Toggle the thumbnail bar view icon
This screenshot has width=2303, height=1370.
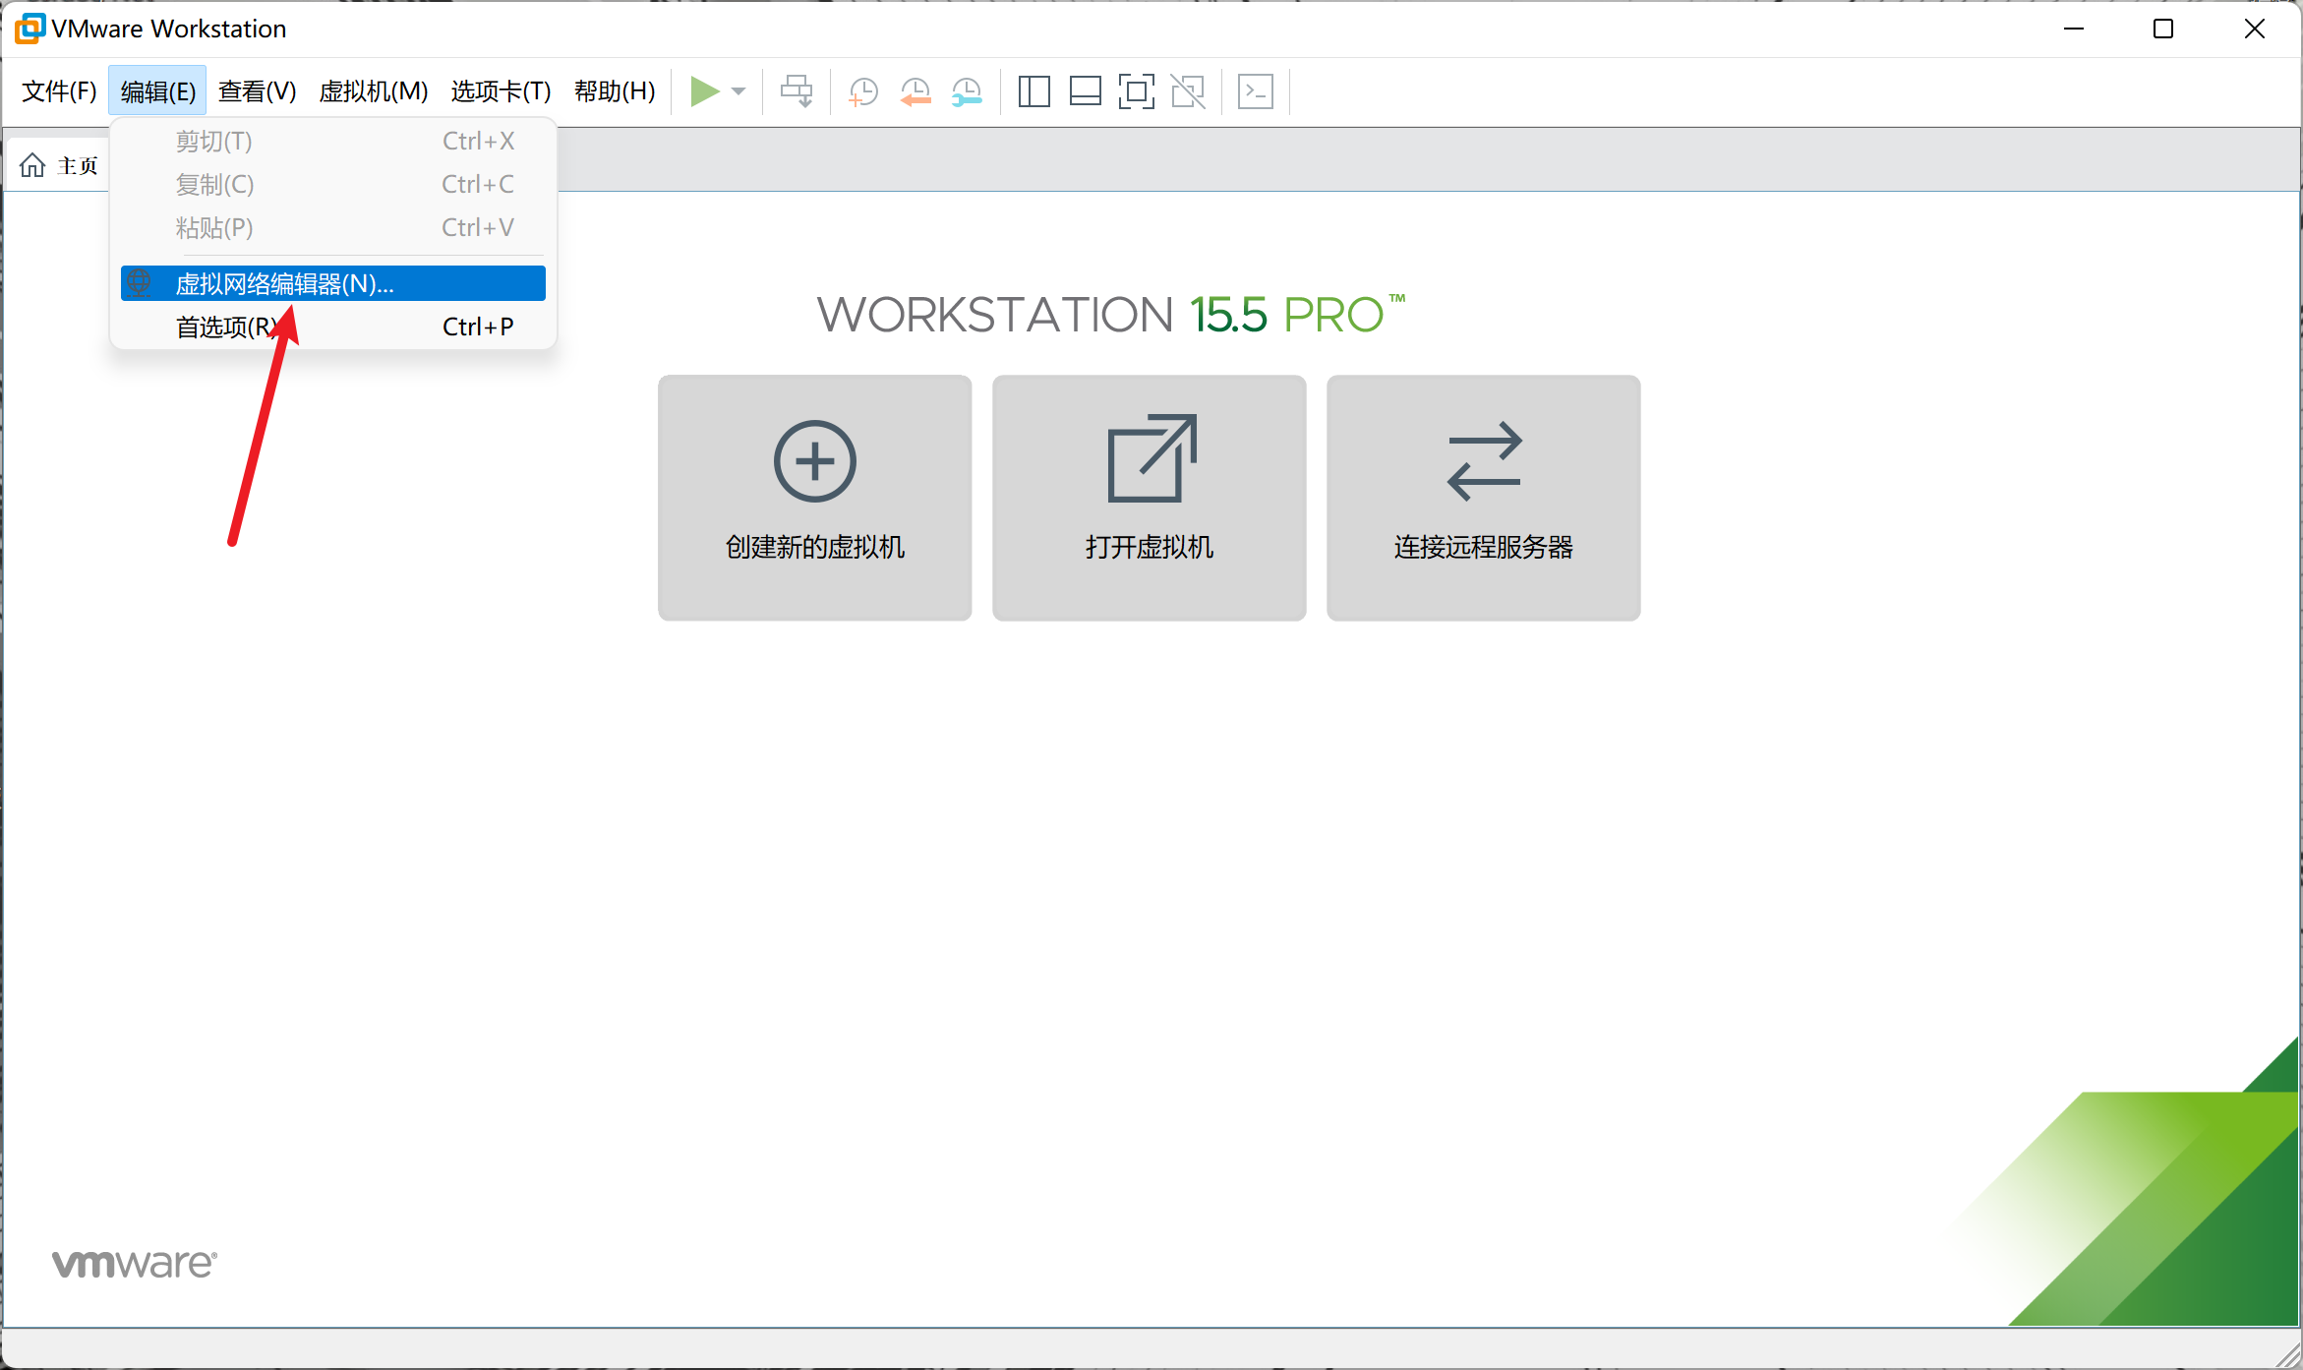coord(1085,91)
